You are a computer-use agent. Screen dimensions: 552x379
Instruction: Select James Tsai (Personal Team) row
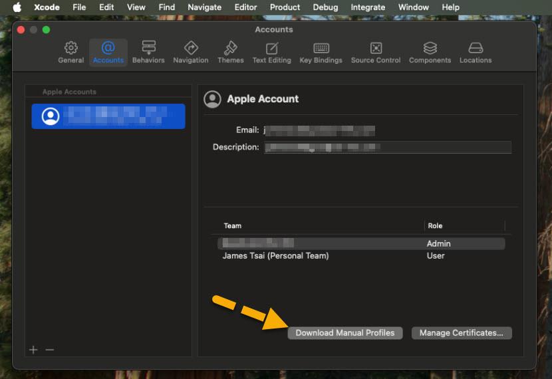pyautogui.click(x=361, y=256)
